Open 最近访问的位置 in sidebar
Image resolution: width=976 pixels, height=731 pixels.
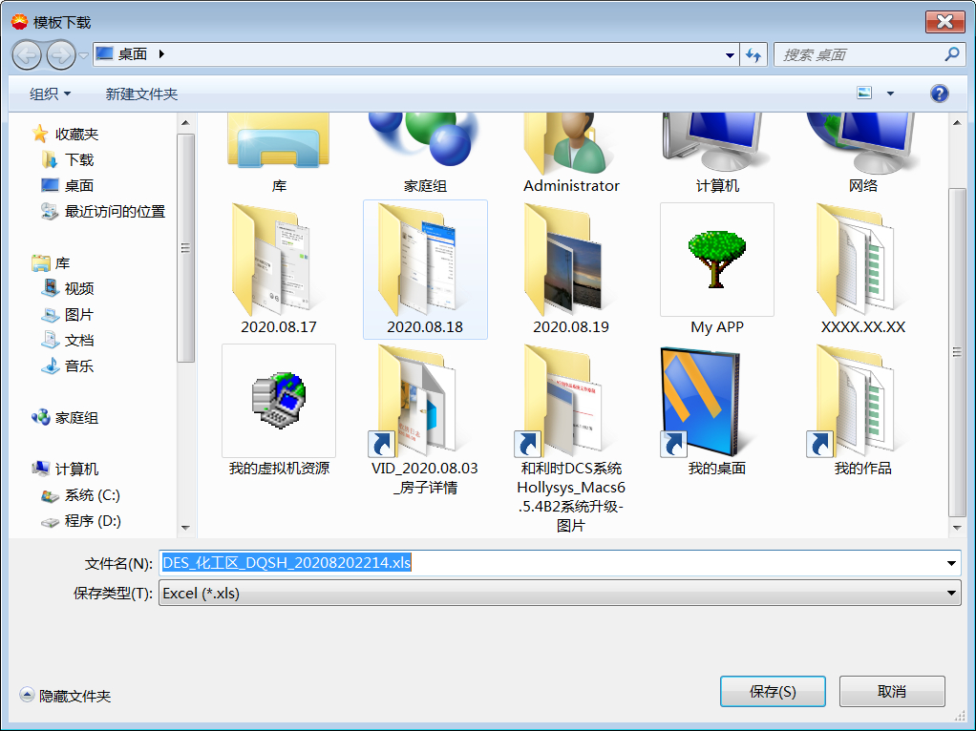pos(103,212)
